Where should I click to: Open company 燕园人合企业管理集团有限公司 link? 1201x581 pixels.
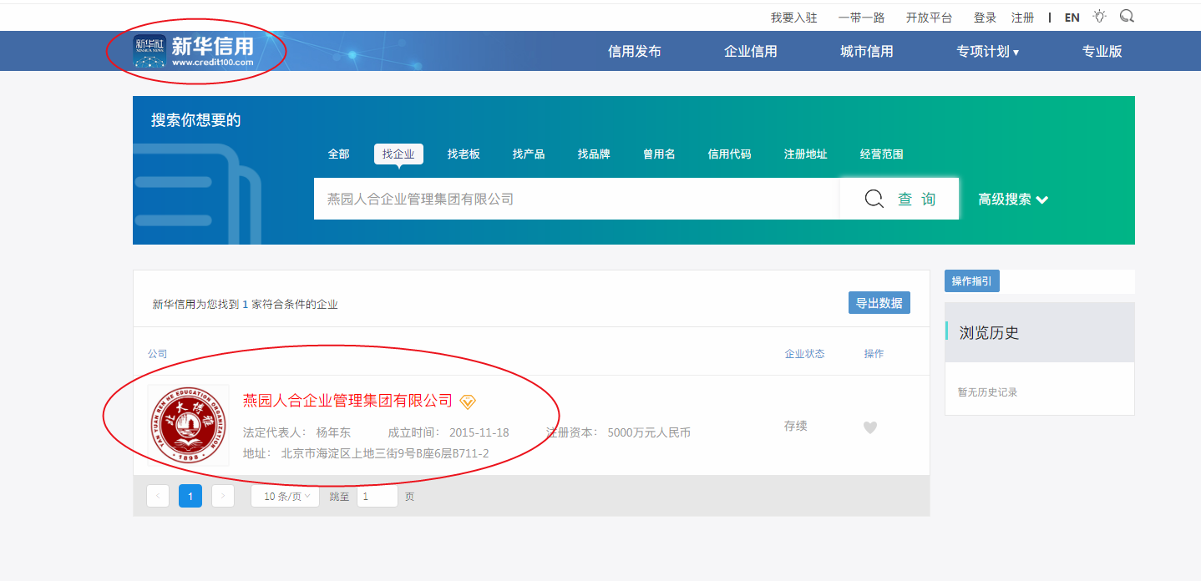tap(347, 401)
